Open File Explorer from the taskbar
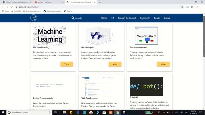 coord(64,112)
